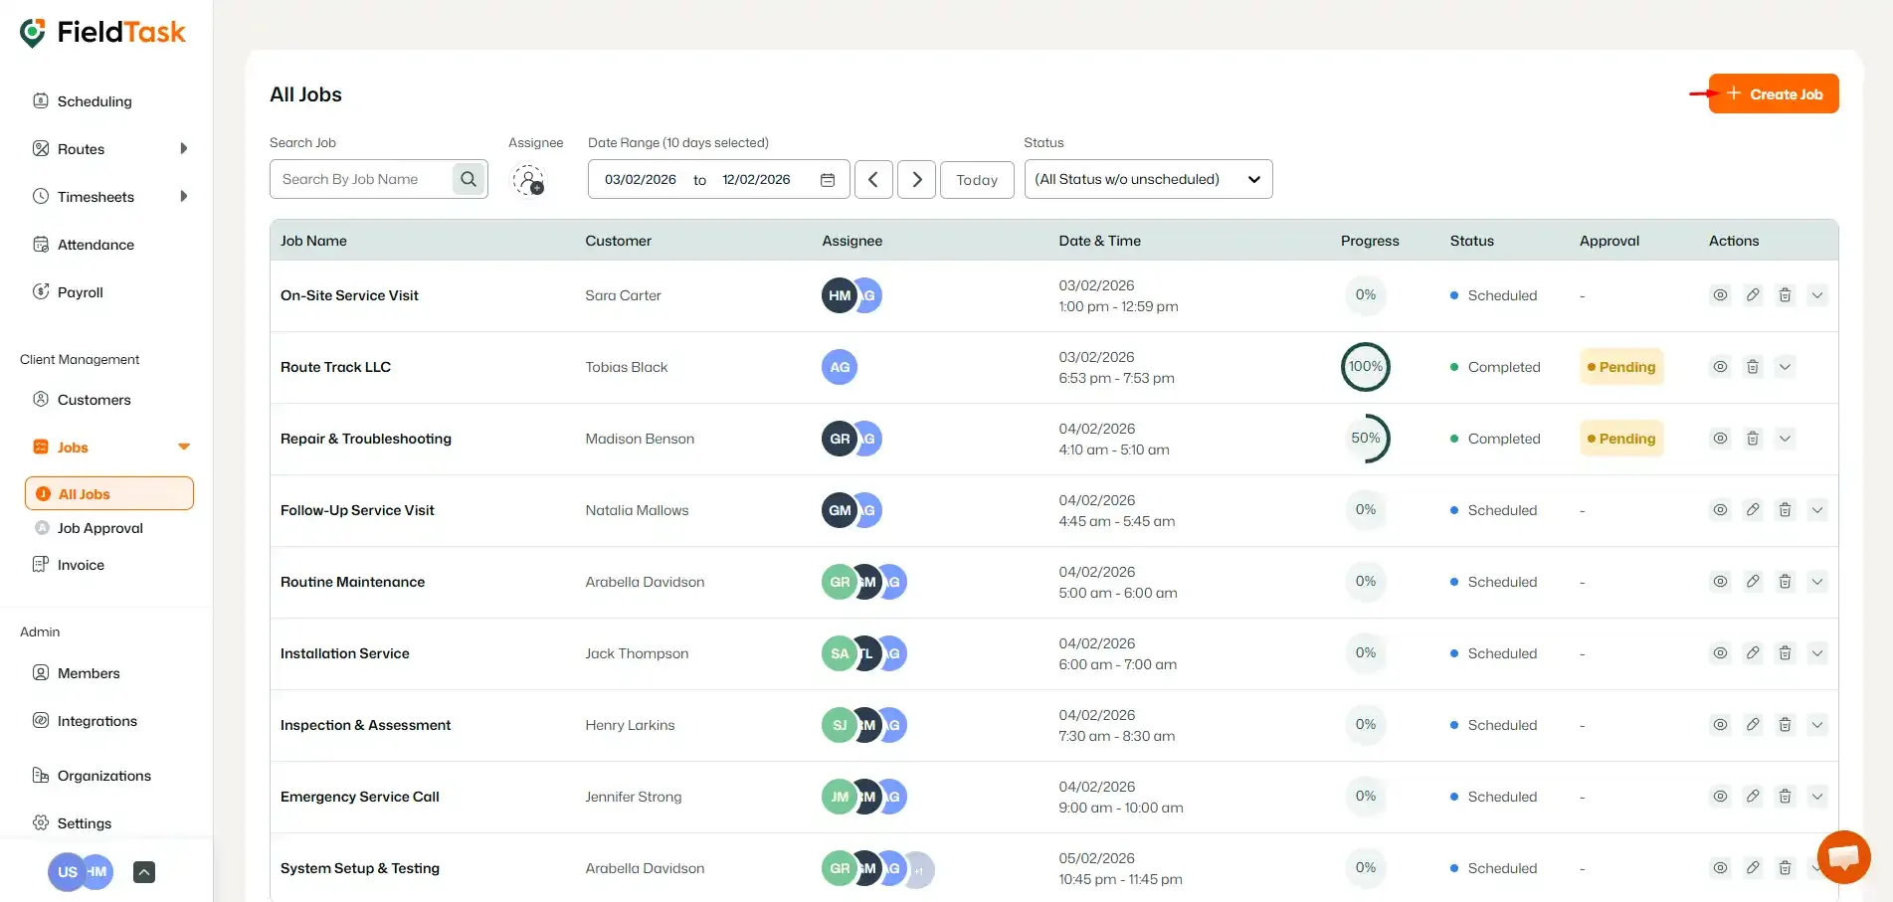Open the chat support bubble
Image resolution: width=1893 pixels, height=902 pixels.
pyautogui.click(x=1843, y=856)
